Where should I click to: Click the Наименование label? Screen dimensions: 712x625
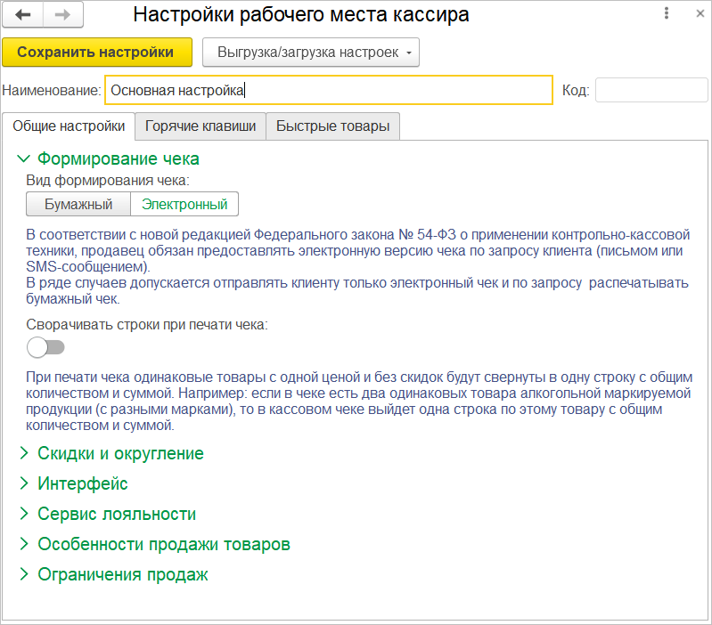pos(52,90)
